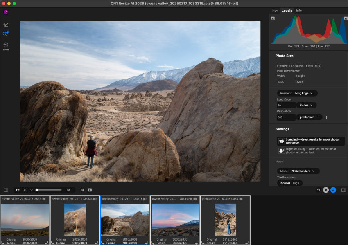Set Tile Reduction to High

(x=296, y=183)
